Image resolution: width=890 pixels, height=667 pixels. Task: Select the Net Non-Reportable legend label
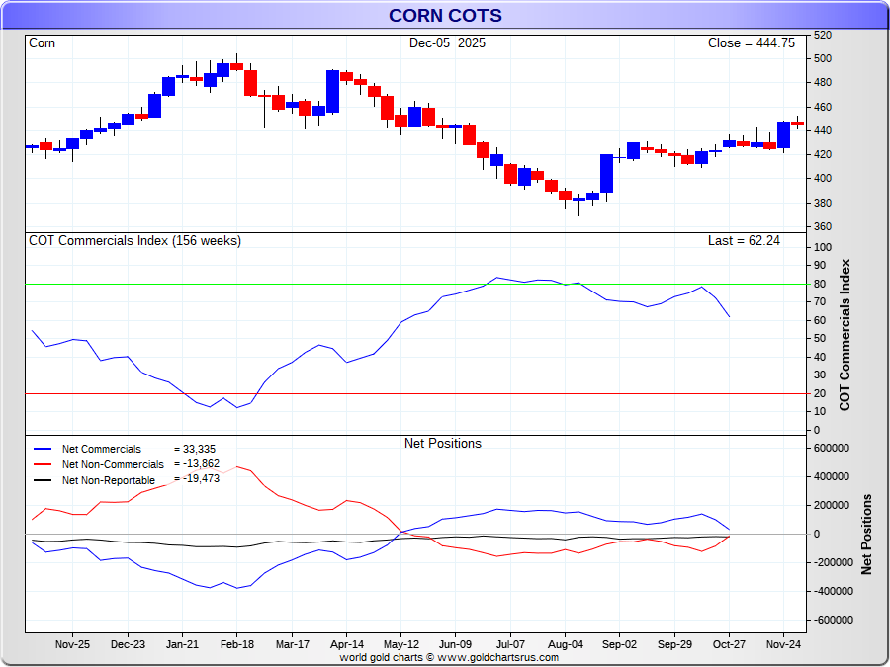point(109,480)
